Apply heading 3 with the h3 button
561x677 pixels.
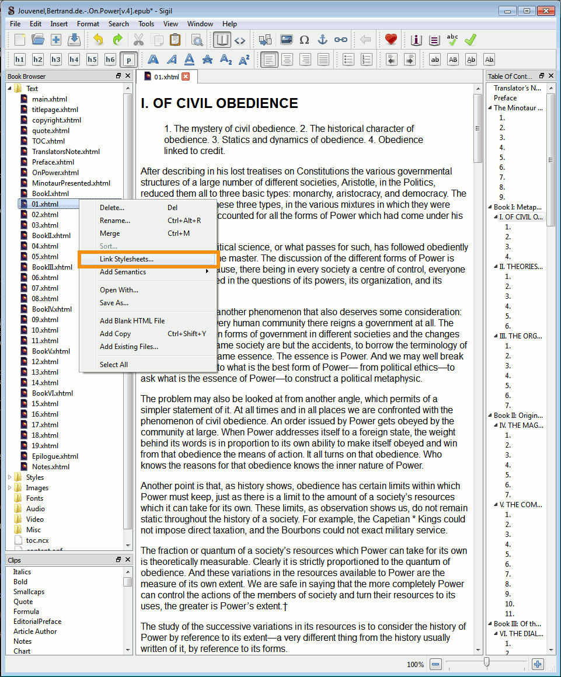coord(55,60)
